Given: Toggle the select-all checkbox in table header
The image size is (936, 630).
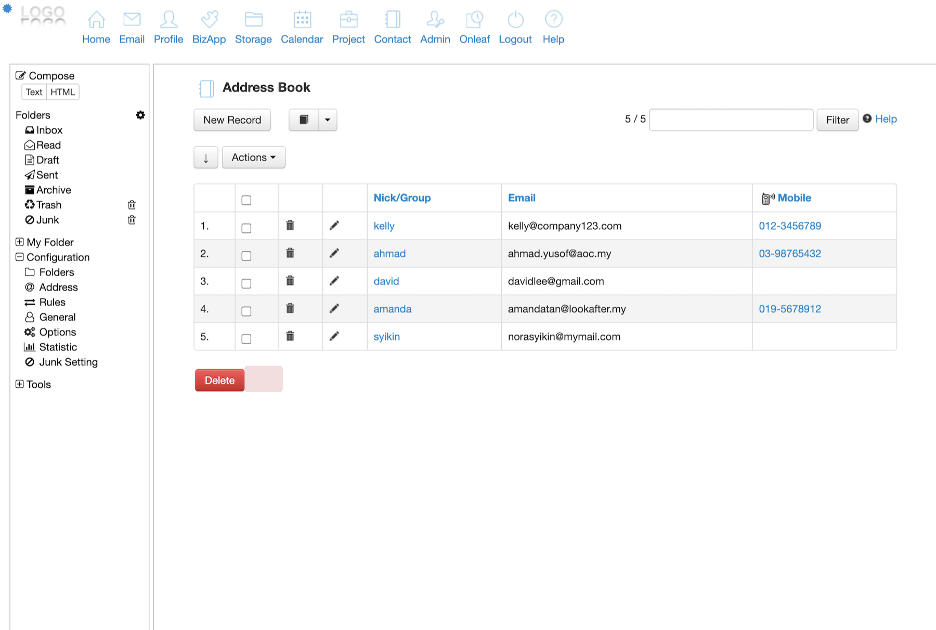Looking at the screenshot, I should (x=246, y=200).
